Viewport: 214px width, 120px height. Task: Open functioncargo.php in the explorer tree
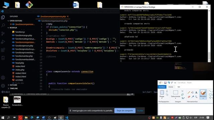point(24,35)
